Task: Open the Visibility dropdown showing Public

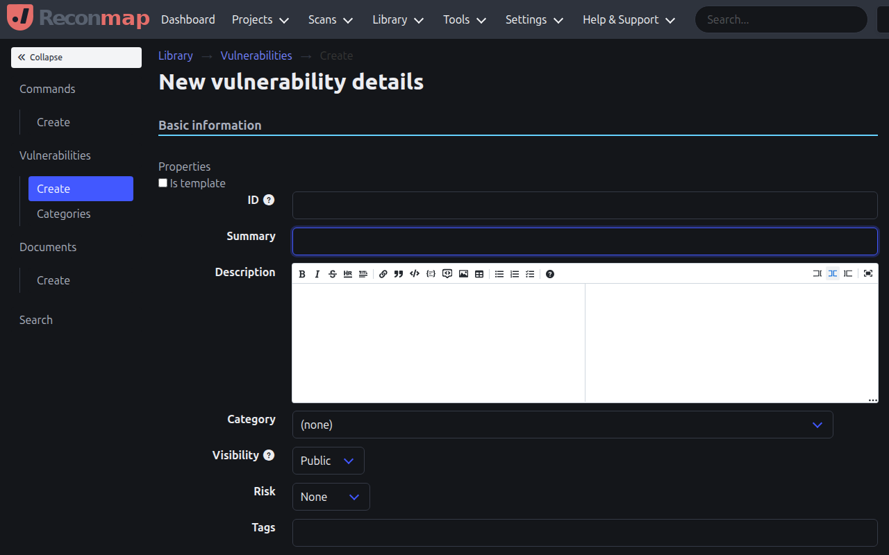Action: coord(328,460)
